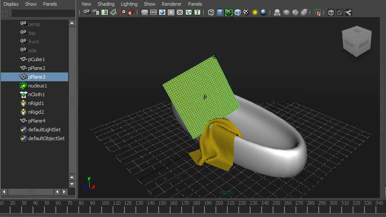Click the Isolate Select icon
Image resolution: width=386 pixels, height=217 pixels.
(x=318, y=12)
